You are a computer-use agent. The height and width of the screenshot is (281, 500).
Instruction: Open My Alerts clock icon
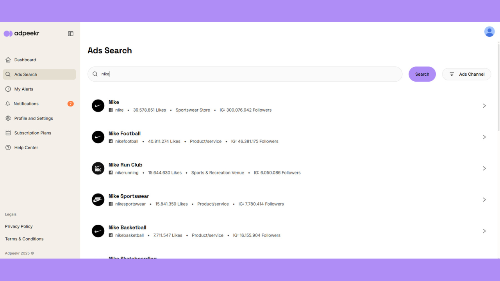(x=8, y=89)
